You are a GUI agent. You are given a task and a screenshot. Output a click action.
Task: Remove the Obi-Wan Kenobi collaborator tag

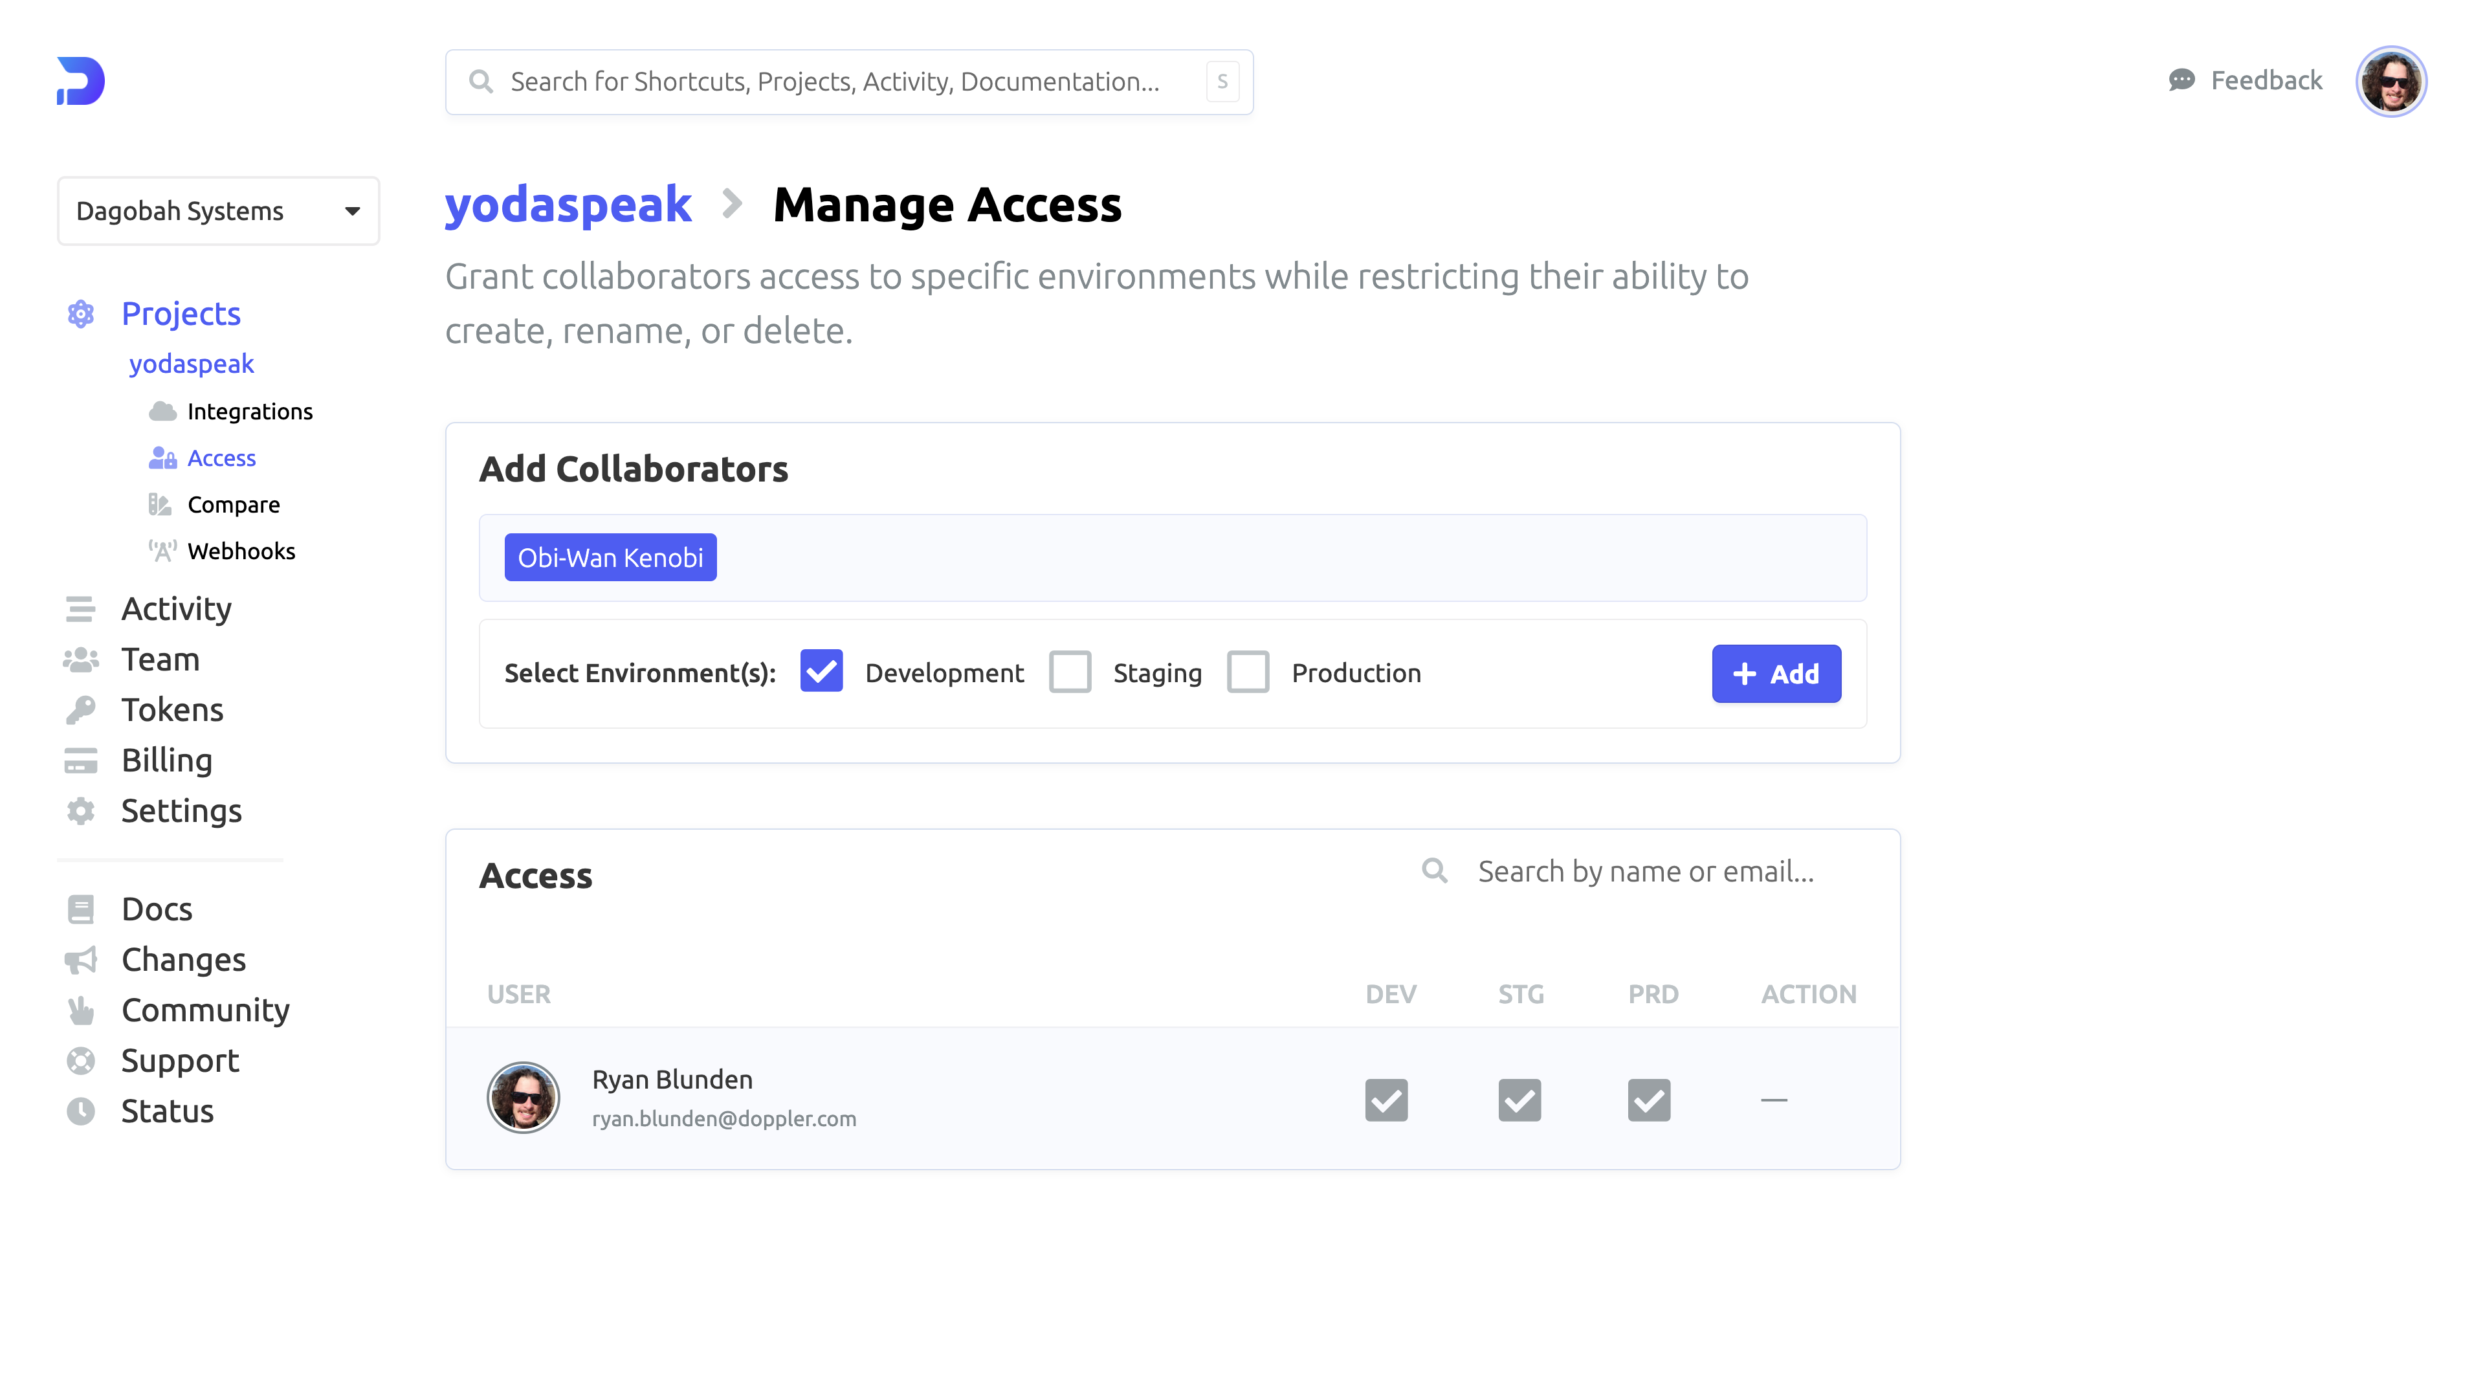point(610,558)
